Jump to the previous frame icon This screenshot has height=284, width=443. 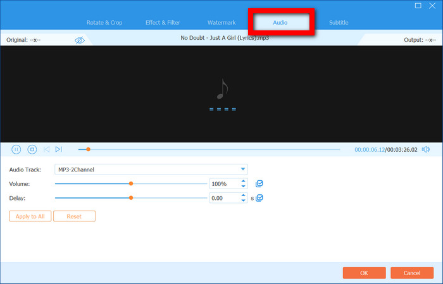tap(46, 149)
